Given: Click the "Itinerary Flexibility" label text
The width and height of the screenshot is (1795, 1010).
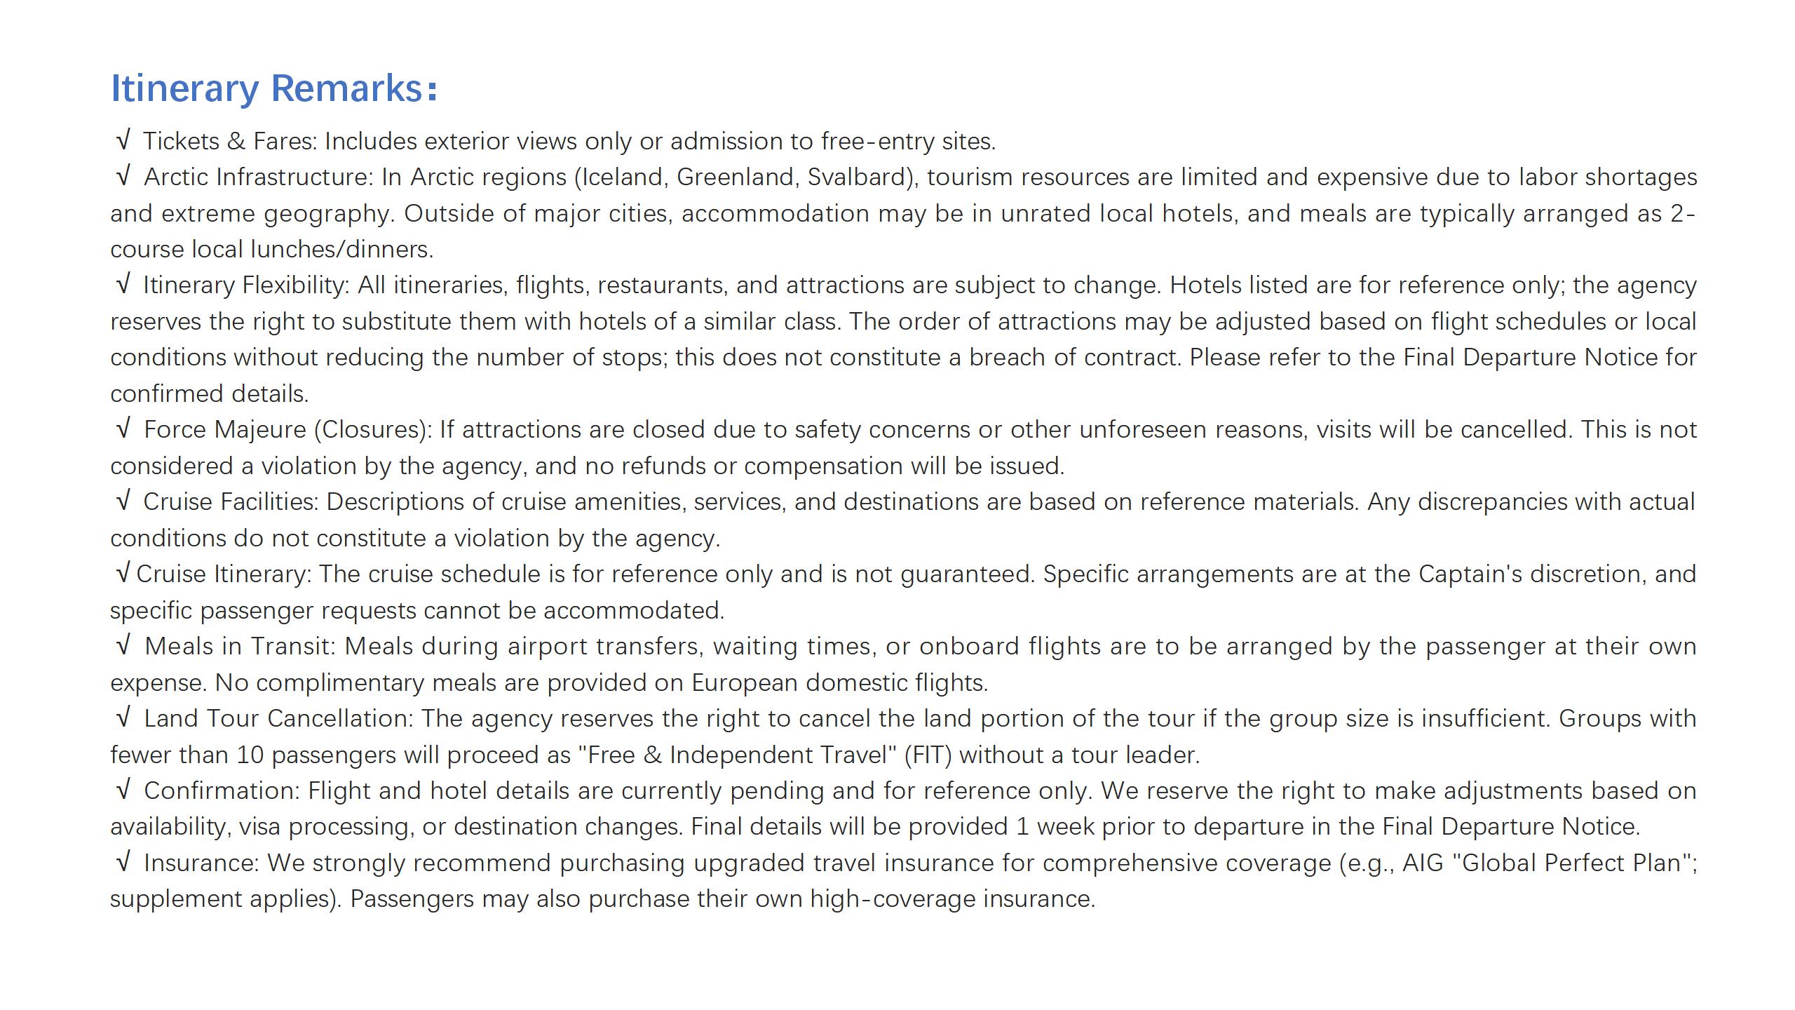Looking at the screenshot, I should (245, 285).
